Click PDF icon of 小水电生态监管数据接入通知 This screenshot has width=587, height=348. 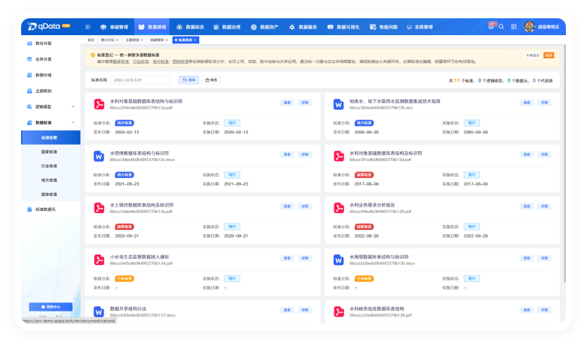point(99,260)
